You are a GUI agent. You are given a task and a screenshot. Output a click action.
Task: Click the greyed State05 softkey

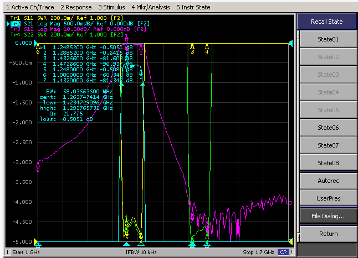pos(328,110)
